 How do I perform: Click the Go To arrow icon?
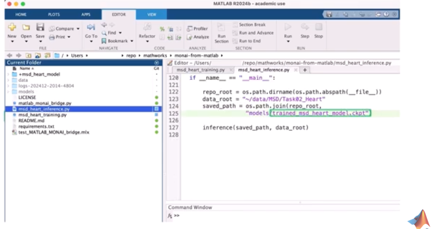[91, 27]
